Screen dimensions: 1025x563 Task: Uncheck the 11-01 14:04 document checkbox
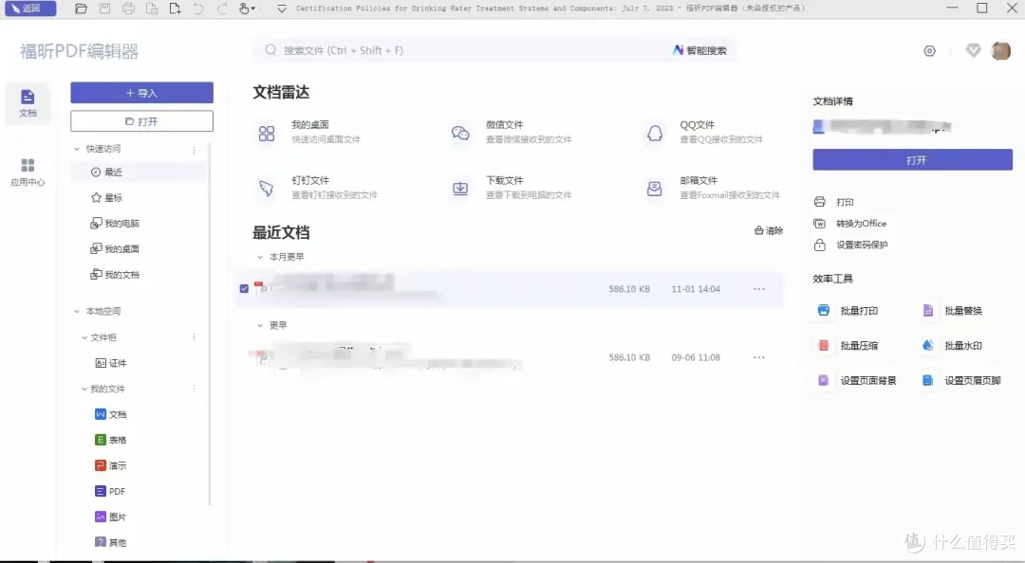click(244, 289)
